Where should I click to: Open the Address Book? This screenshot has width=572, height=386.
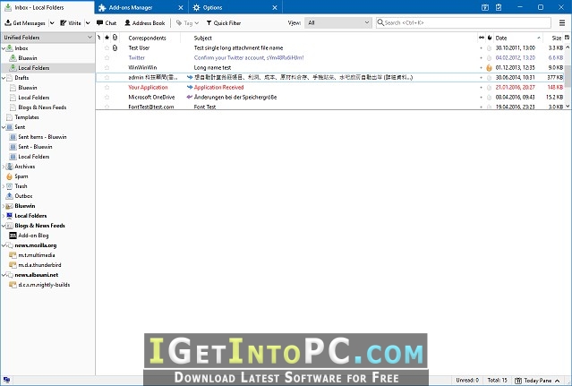145,23
